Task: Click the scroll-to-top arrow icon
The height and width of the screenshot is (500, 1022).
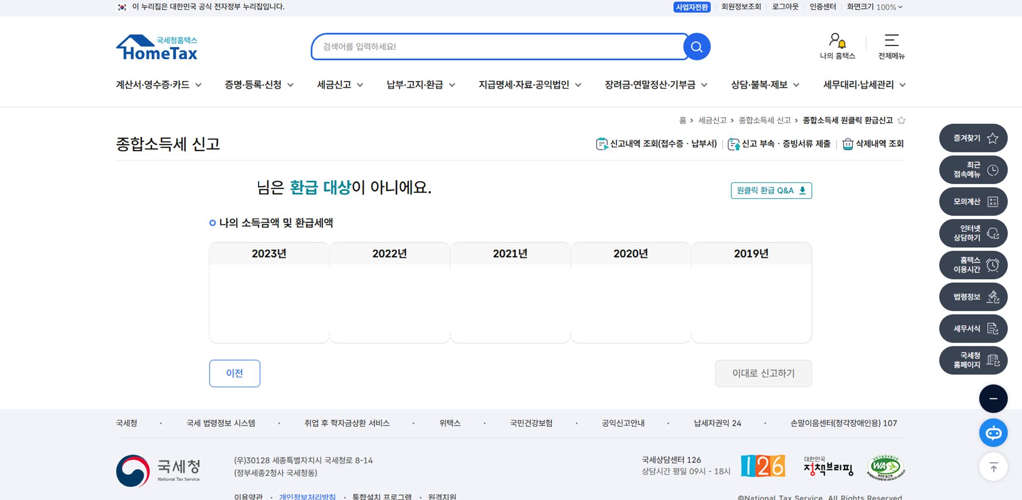Action: tap(993, 466)
